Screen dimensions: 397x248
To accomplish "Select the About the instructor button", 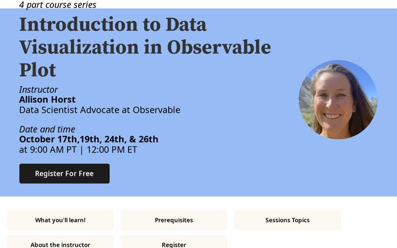I will 60,242.
